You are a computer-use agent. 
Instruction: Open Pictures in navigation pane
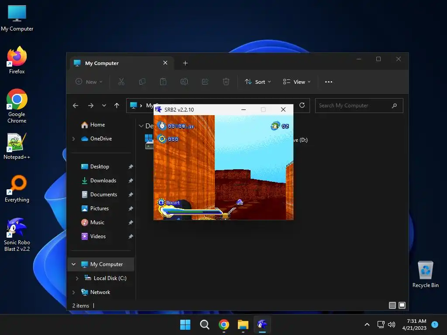click(100, 209)
